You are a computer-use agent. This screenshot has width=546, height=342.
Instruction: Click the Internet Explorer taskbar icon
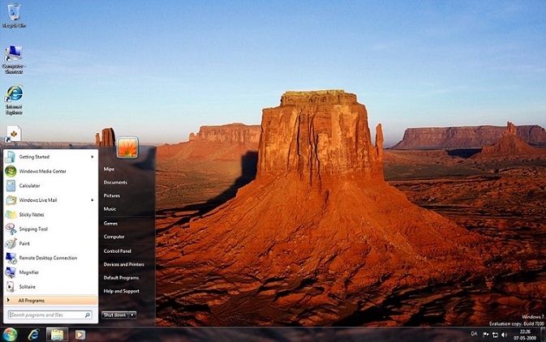[x=33, y=334]
